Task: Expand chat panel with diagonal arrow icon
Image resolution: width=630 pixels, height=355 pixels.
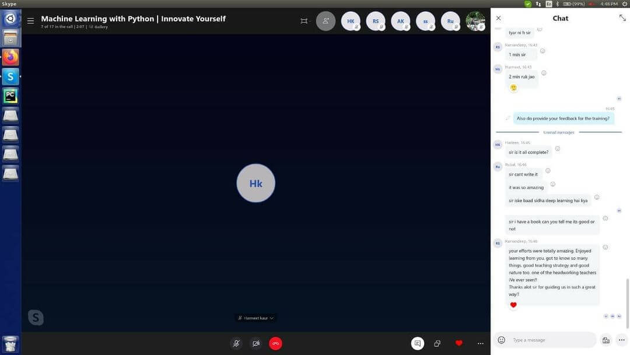Action: pos(622,18)
